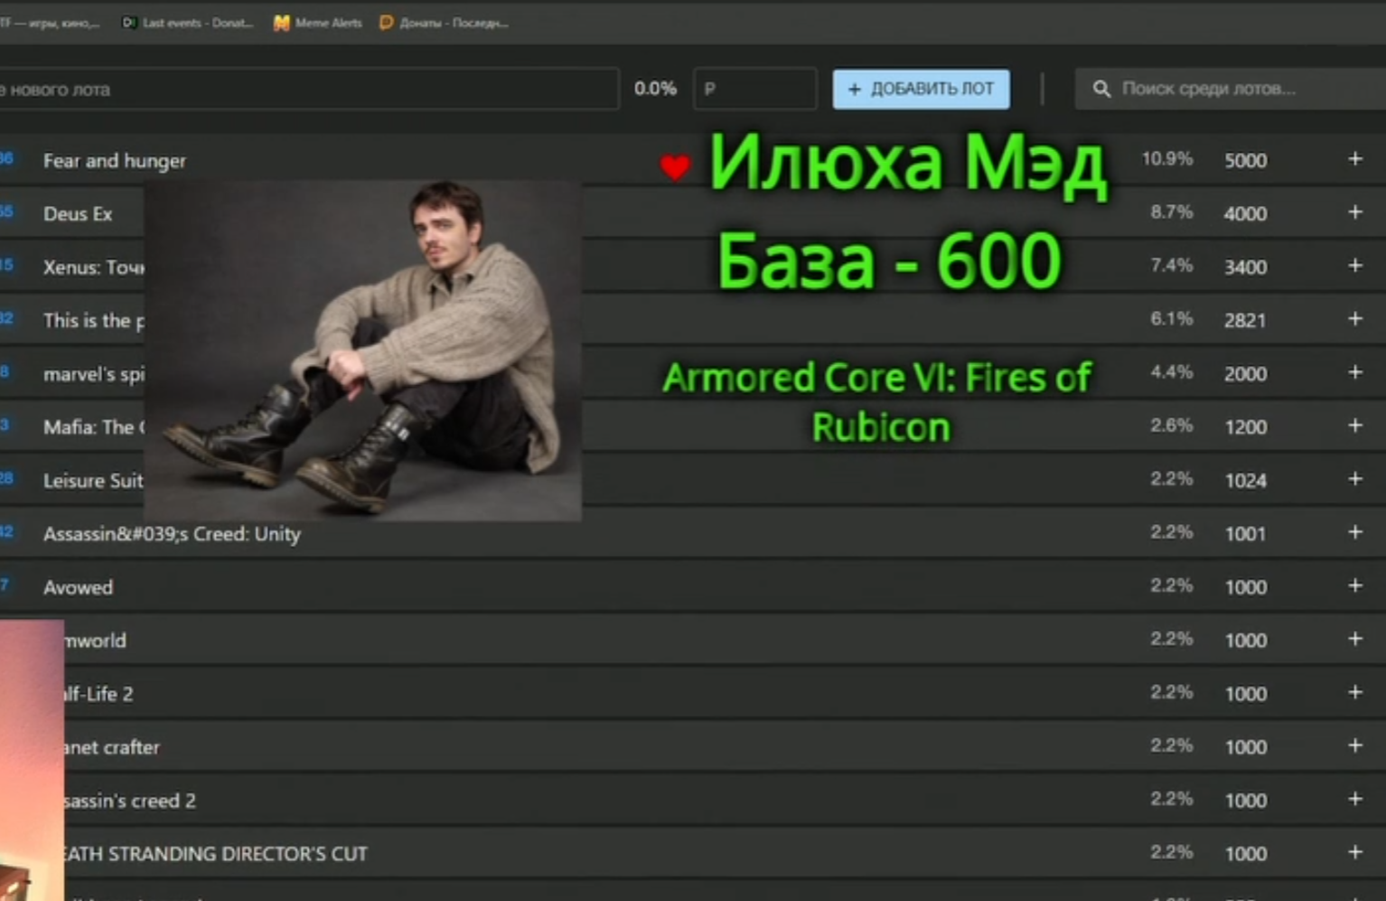Click the plus icon on the Mafia row
This screenshot has width=1386, height=901.
[x=1355, y=426]
